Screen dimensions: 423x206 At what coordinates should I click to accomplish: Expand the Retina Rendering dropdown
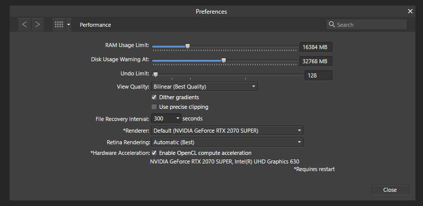click(x=227, y=142)
